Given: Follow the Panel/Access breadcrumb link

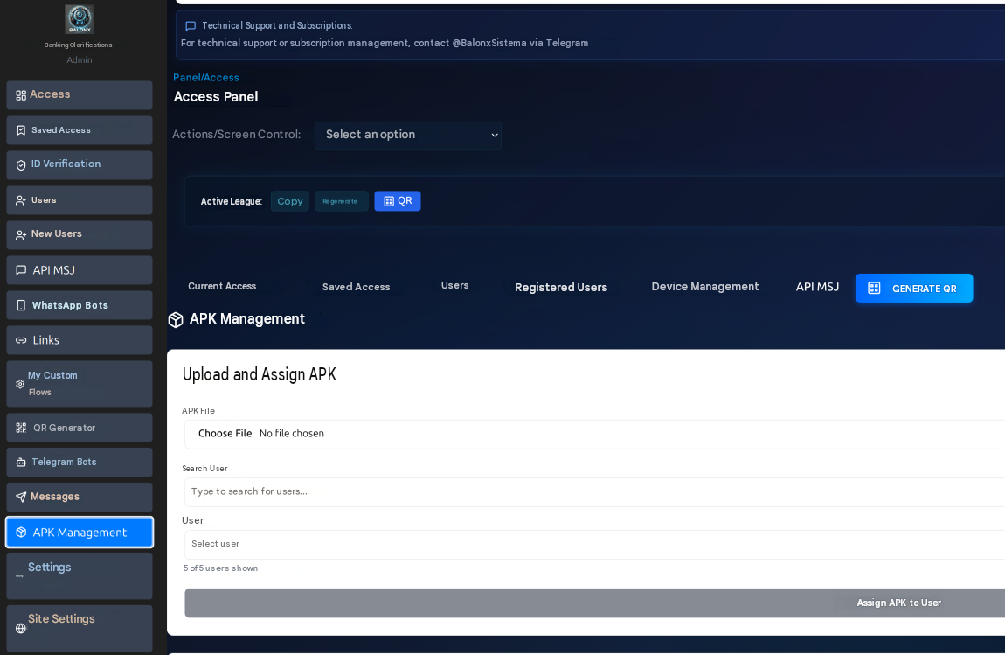Looking at the screenshot, I should [205, 78].
